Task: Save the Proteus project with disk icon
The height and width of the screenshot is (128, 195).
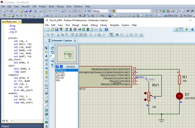Action: (57, 29)
